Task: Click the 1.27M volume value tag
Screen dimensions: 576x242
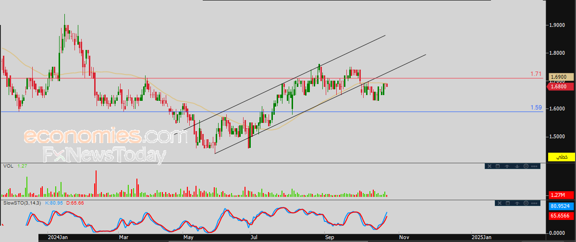Action: point(561,194)
